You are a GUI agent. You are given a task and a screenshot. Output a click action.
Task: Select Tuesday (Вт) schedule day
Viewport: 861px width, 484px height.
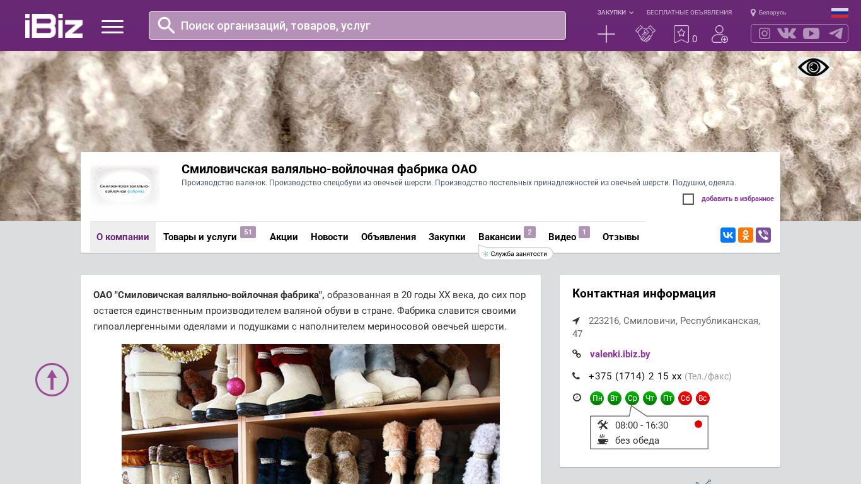click(615, 398)
